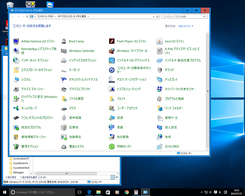
Task: Click the refresh button in address bar
Action: [x=157, y=16]
